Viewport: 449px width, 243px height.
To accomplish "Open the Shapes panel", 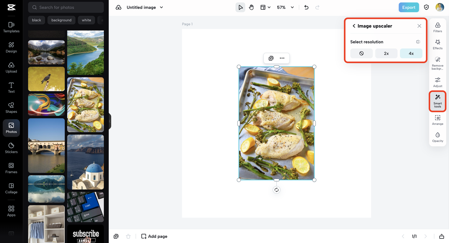I will (x=11, y=108).
